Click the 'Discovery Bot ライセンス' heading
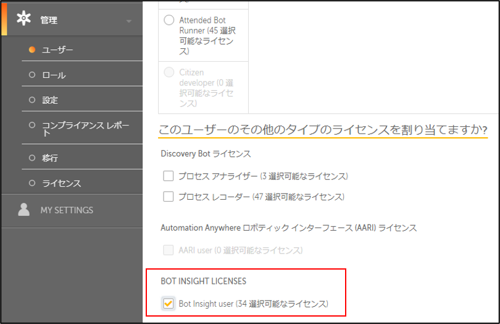The height and width of the screenshot is (324, 500). tap(206, 154)
